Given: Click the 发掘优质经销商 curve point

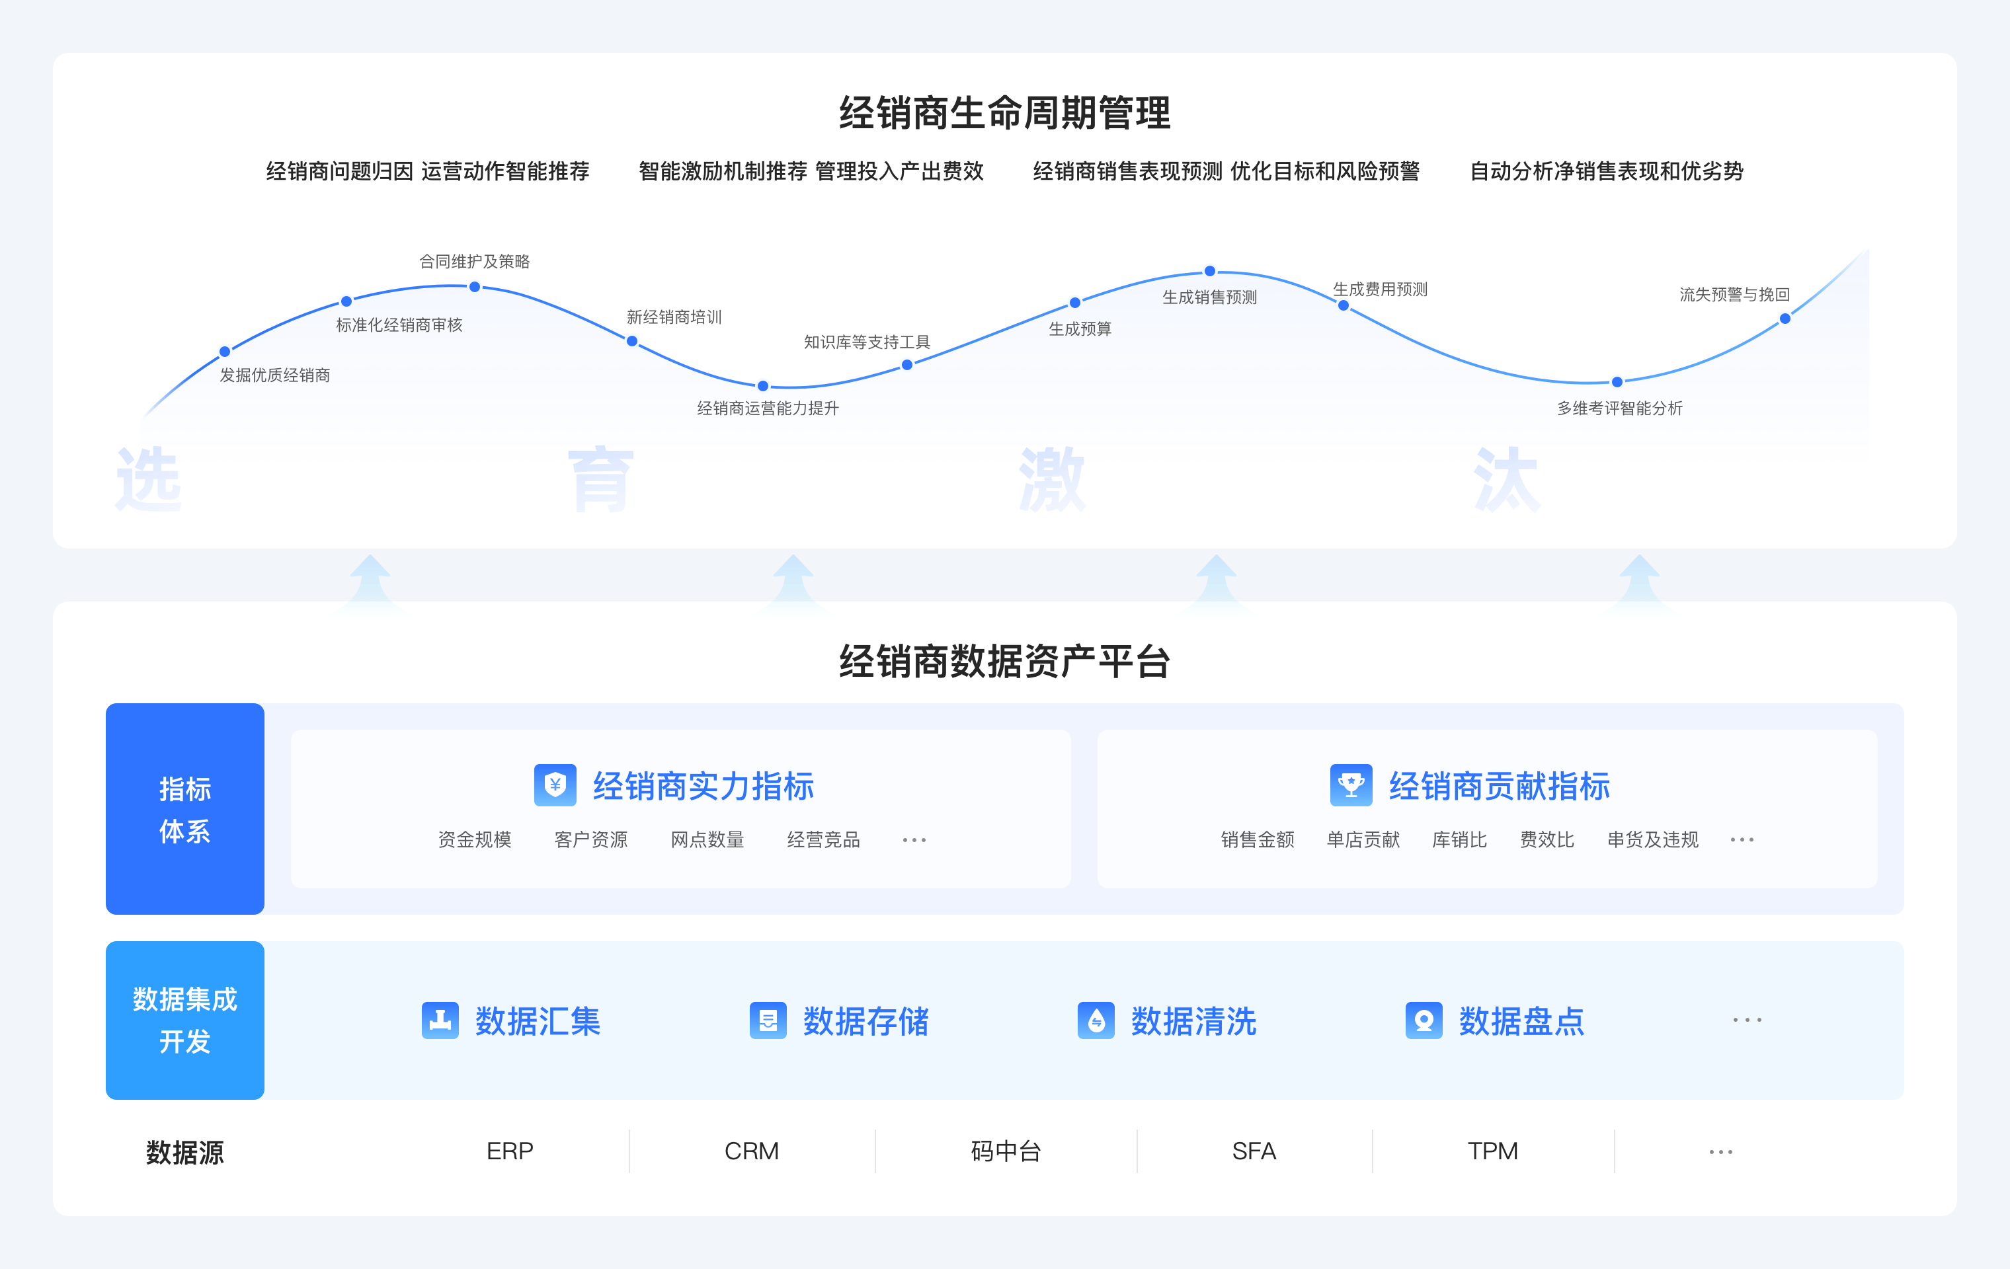Looking at the screenshot, I should (225, 351).
